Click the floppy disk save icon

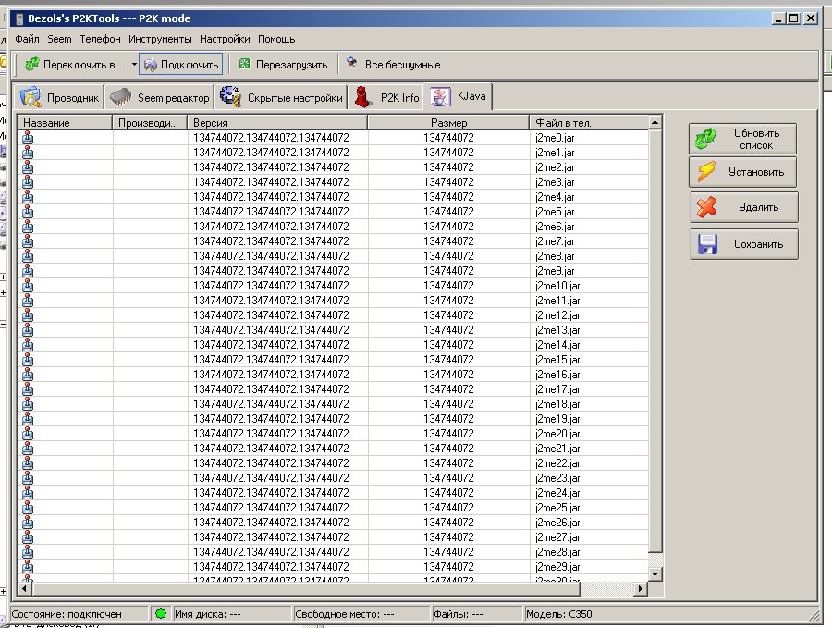click(x=708, y=244)
